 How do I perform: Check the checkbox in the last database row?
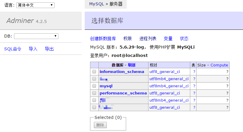point(94,107)
